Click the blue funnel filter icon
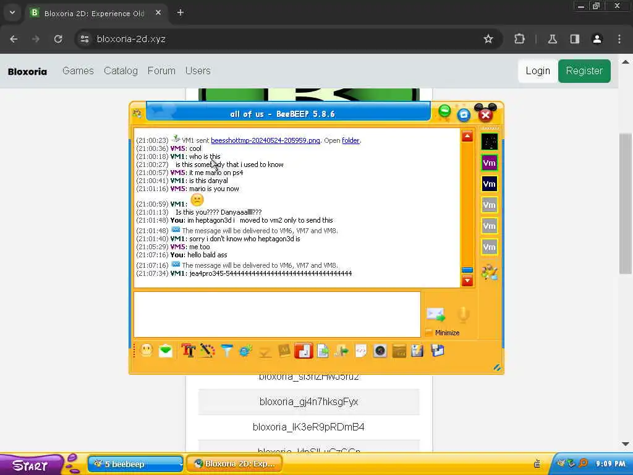Viewport: 633px width, 475px height. coord(227,351)
